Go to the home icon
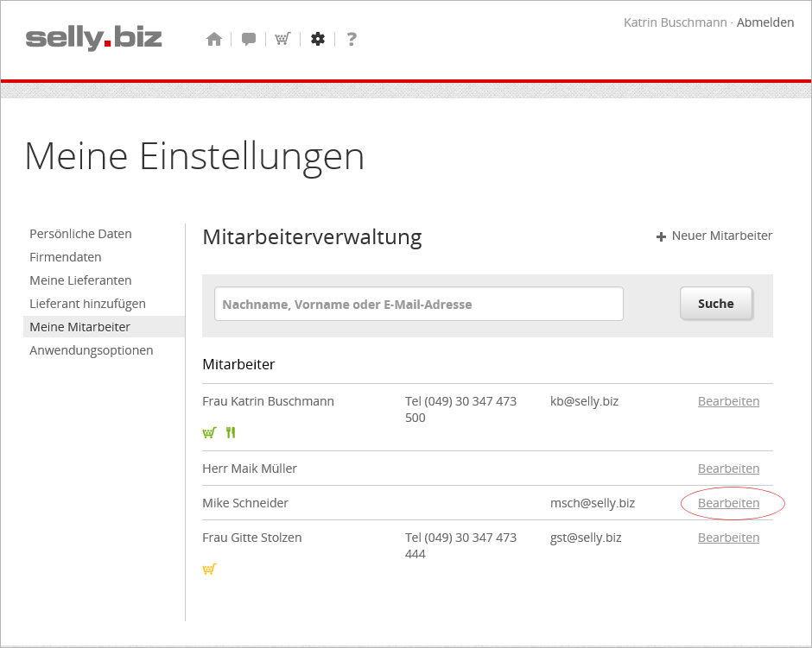Screen dimensions: 812x648 (x=214, y=39)
